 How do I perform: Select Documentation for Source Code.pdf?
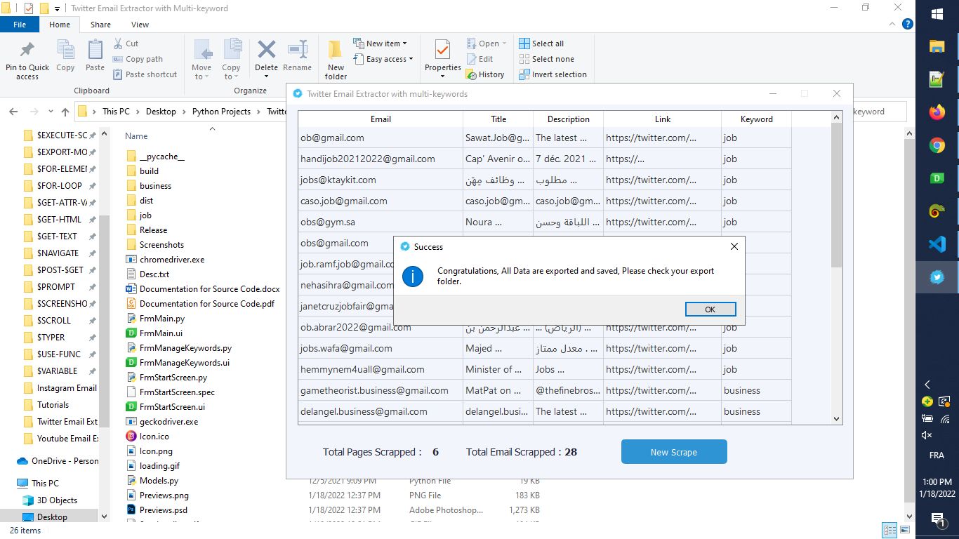pos(206,304)
